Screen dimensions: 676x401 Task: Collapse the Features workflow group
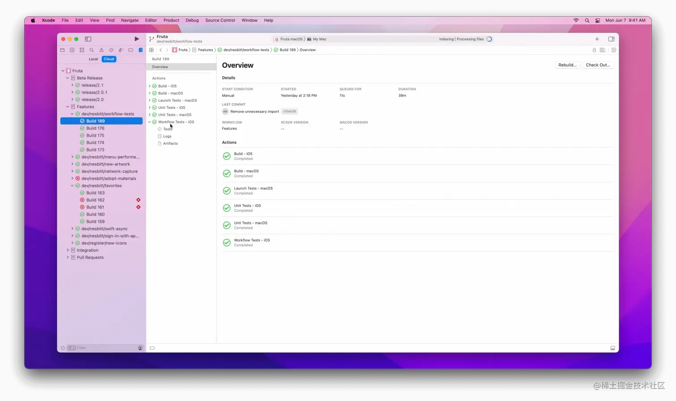point(68,107)
